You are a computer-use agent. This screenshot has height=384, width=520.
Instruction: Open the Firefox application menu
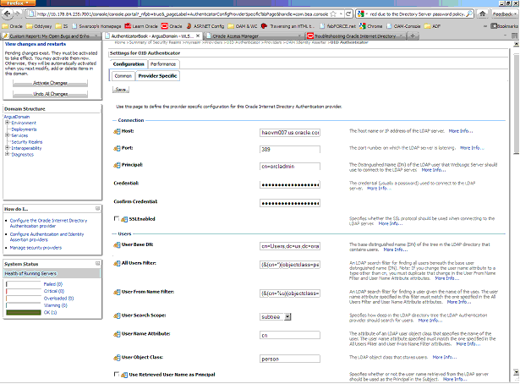(18, 3)
